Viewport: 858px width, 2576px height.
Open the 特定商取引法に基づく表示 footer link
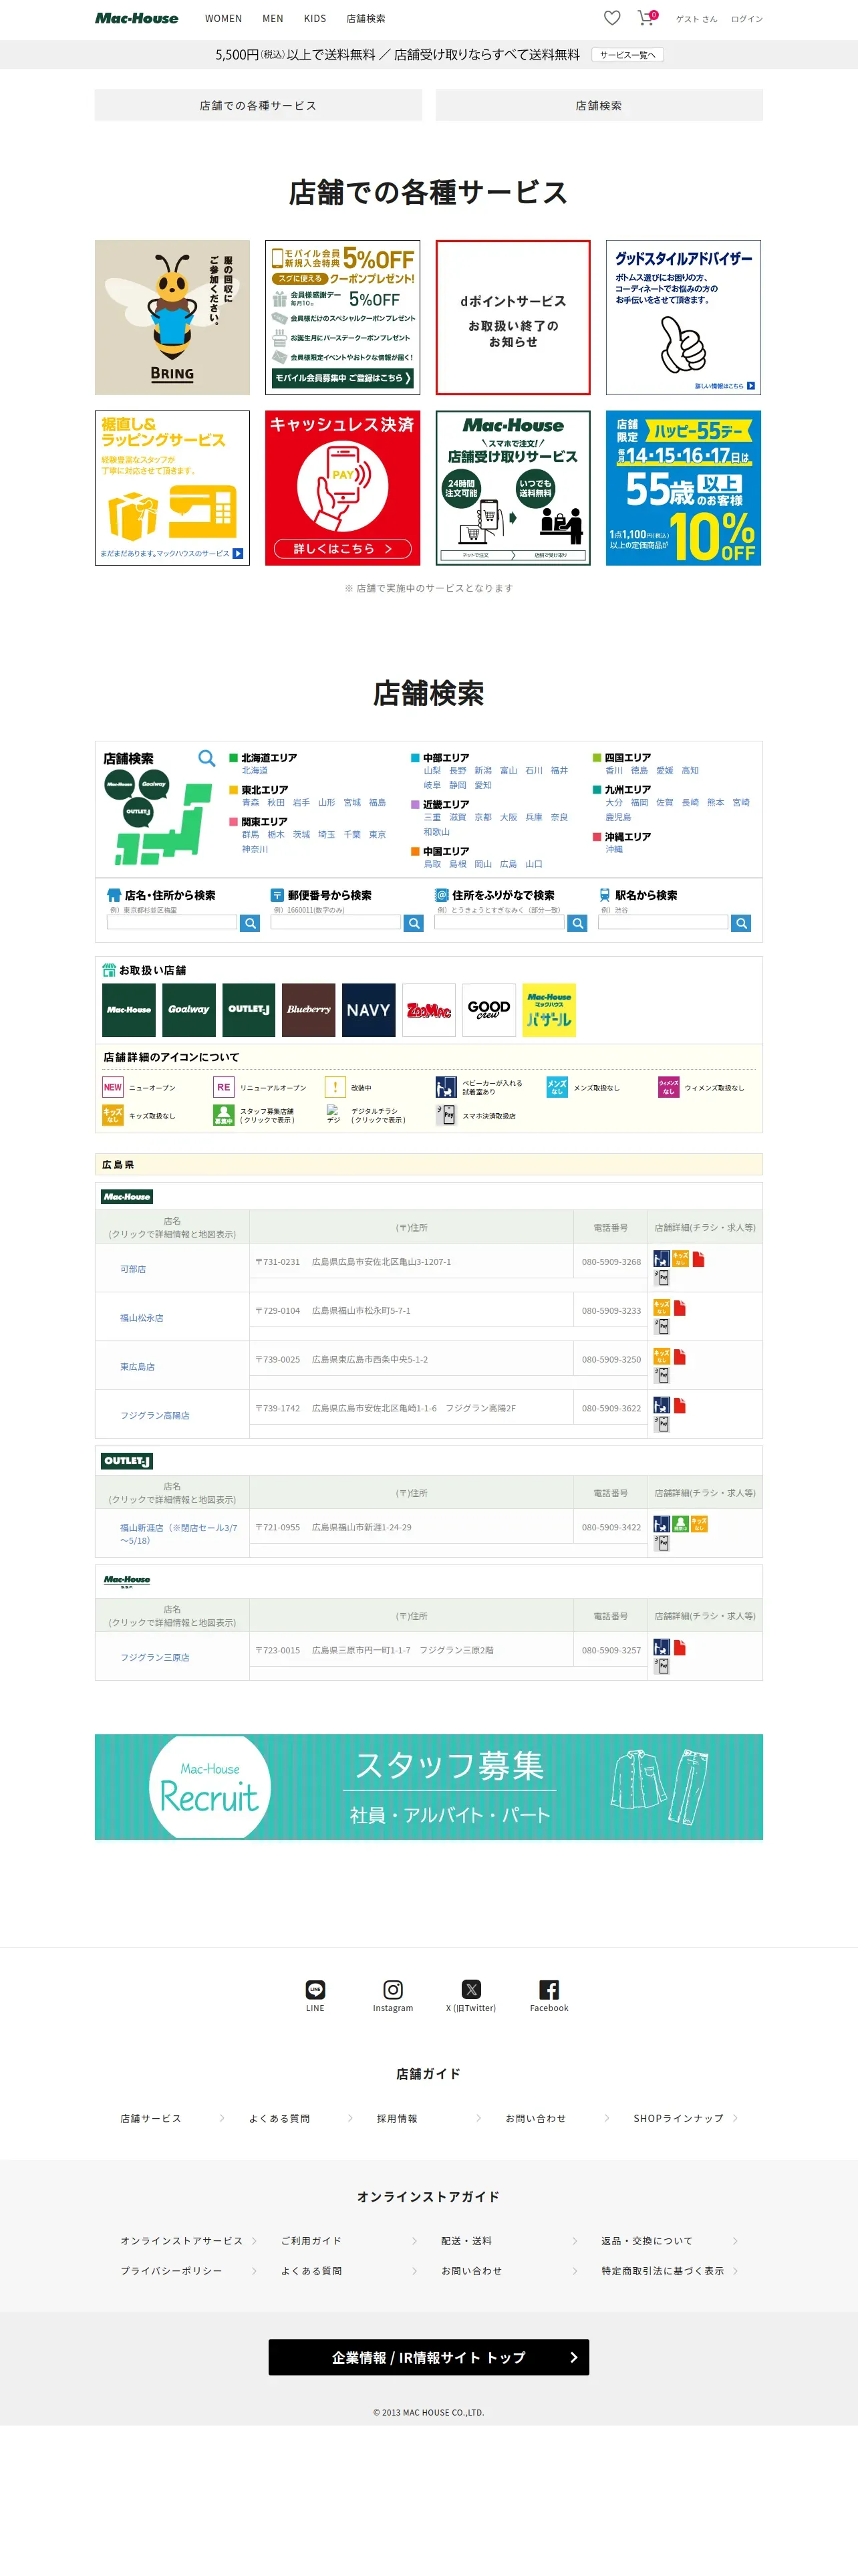click(x=663, y=2271)
